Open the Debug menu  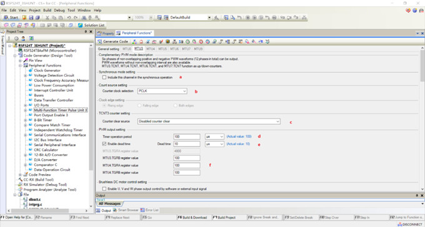[x=59, y=10]
